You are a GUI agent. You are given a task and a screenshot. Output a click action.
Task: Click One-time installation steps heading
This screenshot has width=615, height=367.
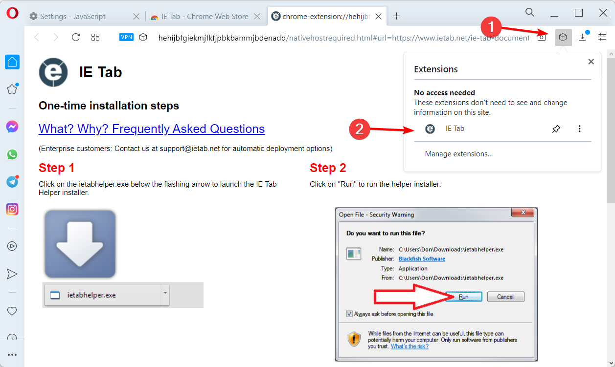(109, 106)
